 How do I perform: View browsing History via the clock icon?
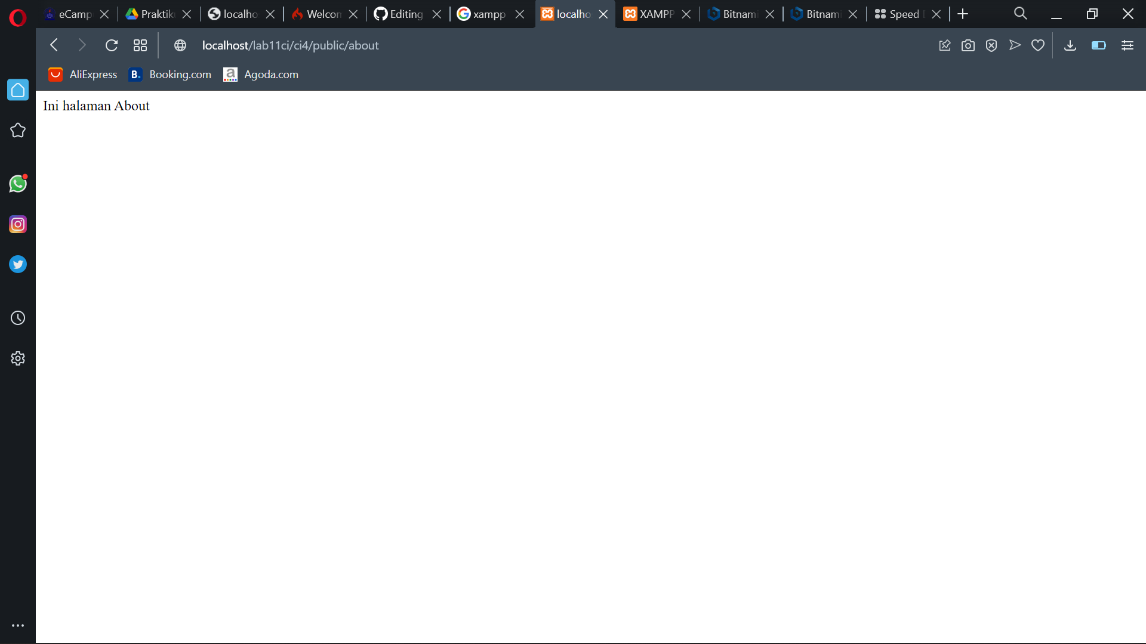[18, 318]
